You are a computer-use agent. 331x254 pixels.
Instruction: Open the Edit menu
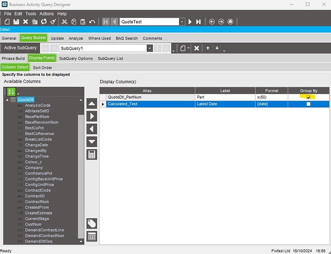pos(18,14)
